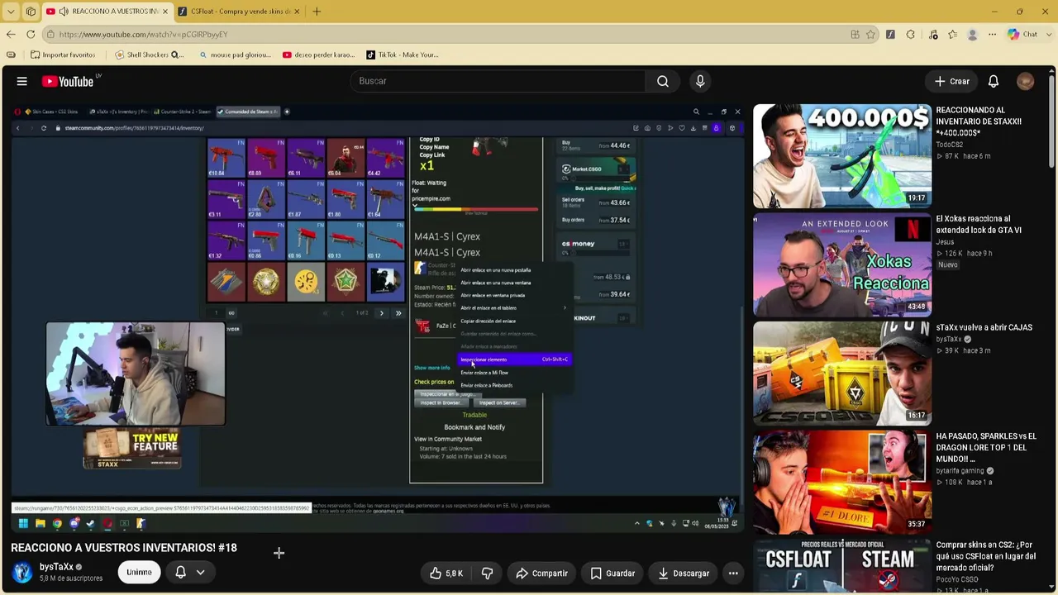Open the bysTaXx channel name link
Screen dimensions: 1058x595
pos(56,567)
